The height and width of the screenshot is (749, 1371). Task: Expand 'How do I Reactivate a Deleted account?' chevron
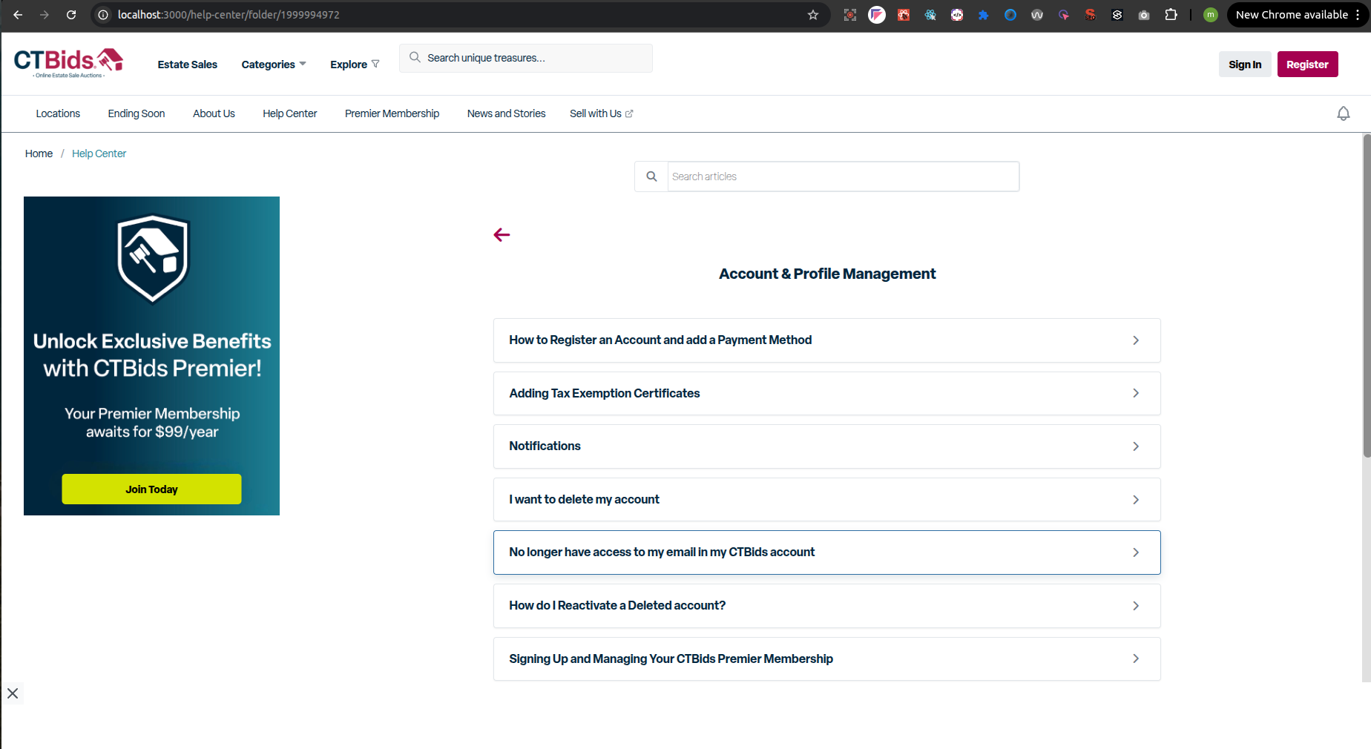(x=1136, y=606)
